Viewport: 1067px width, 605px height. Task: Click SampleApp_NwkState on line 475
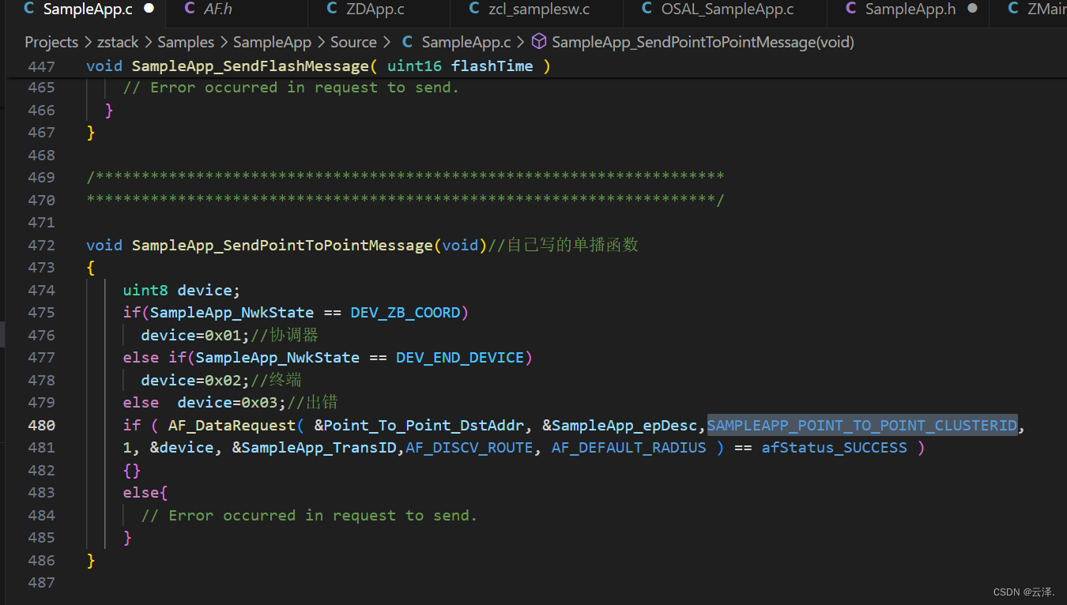pos(232,313)
